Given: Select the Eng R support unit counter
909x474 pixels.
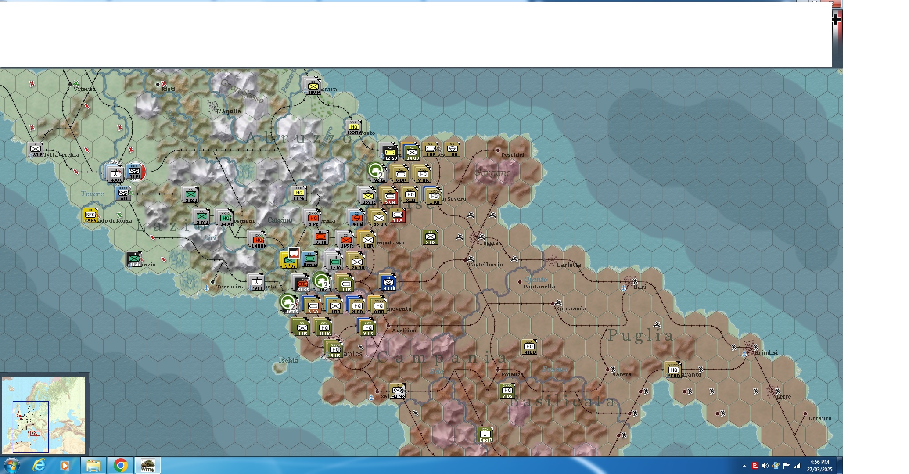Looking at the screenshot, I should pos(485,434).
